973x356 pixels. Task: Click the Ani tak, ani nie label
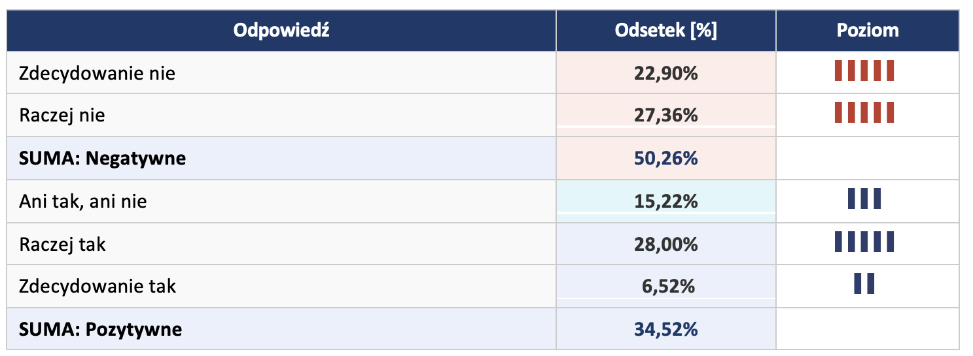[83, 201]
